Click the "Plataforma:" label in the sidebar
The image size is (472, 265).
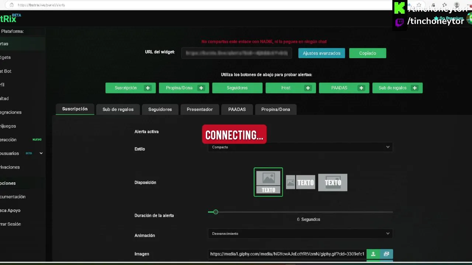coord(12,31)
